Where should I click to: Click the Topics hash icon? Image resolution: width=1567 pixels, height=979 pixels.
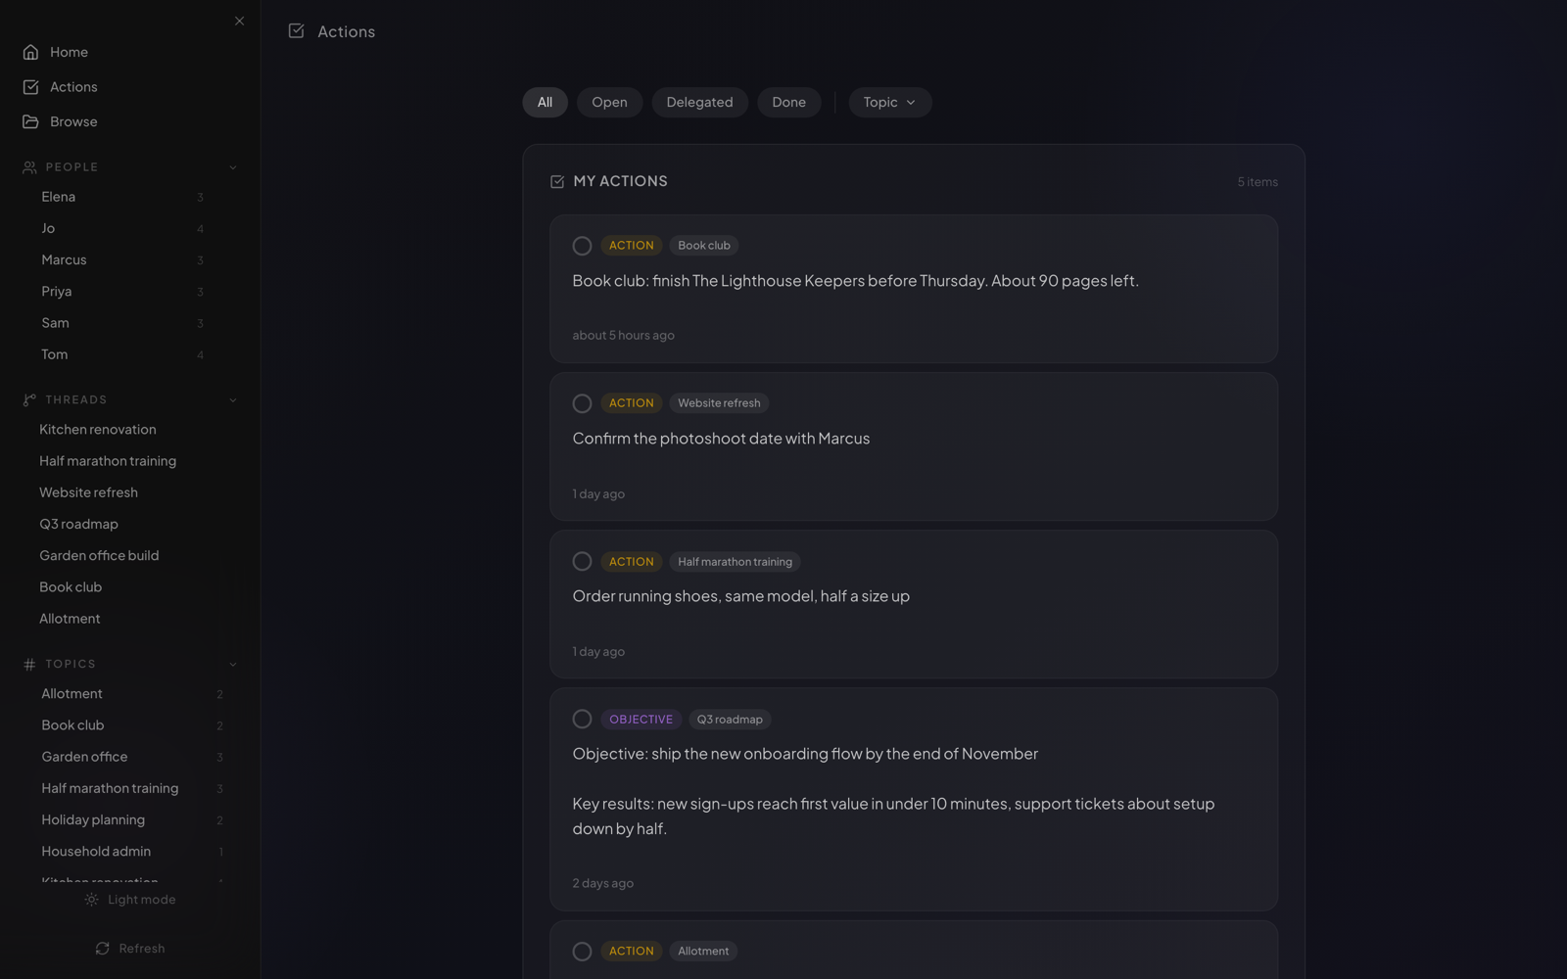(29, 664)
